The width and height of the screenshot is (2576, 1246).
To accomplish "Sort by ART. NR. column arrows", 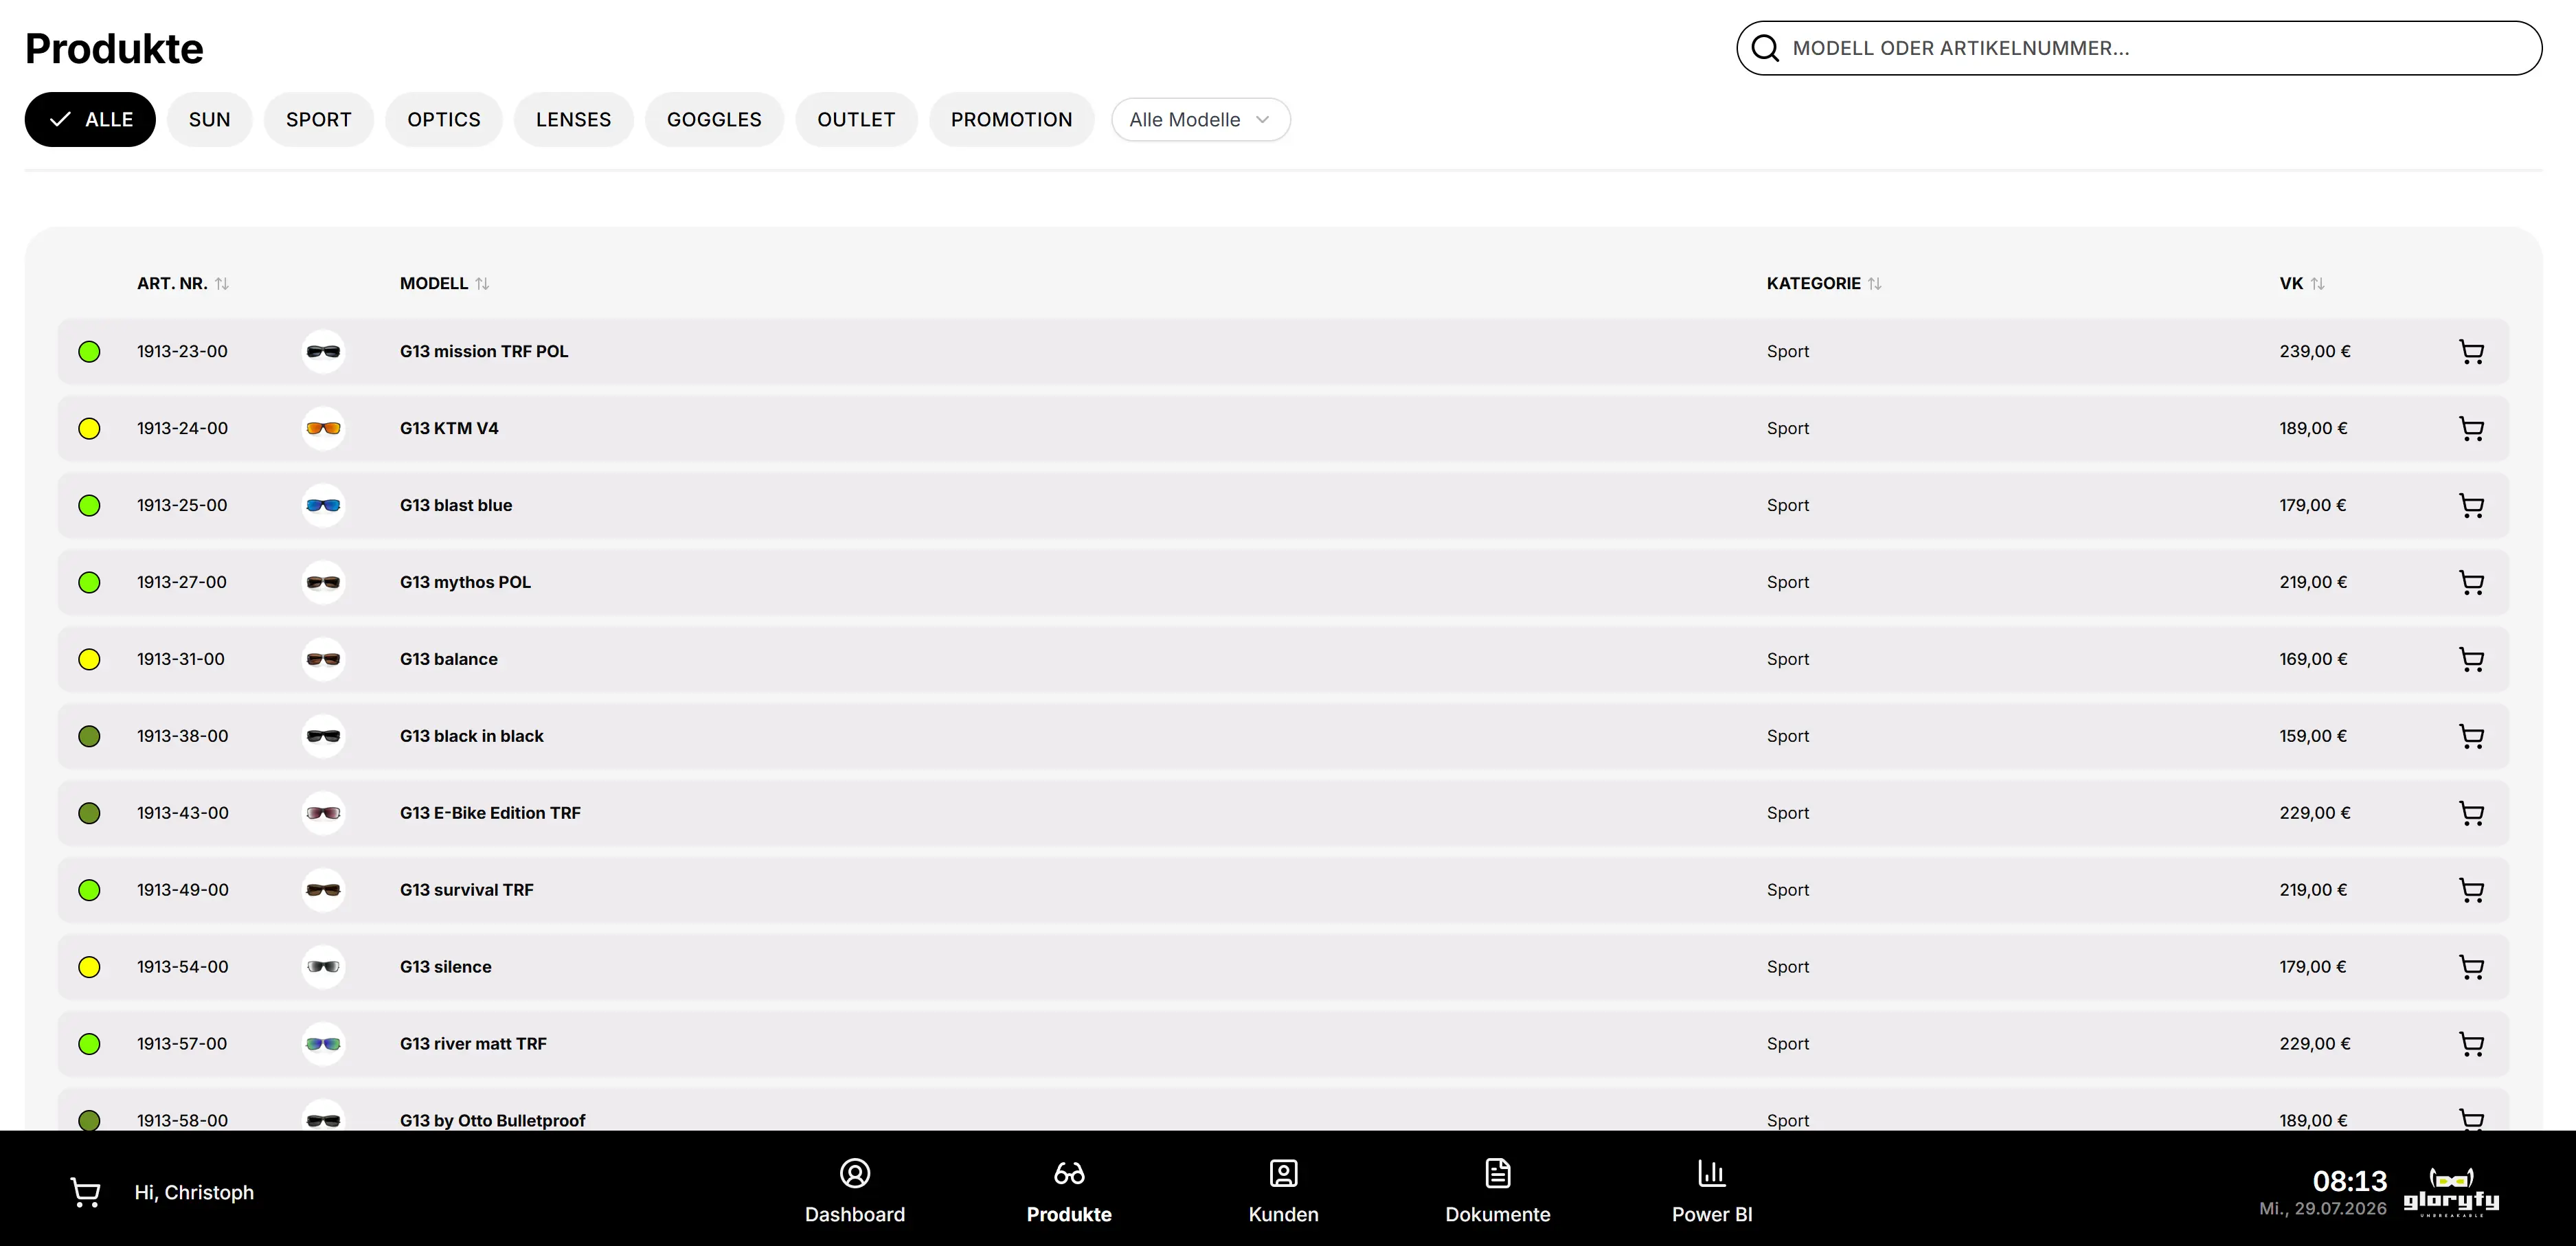I will [x=222, y=284].
